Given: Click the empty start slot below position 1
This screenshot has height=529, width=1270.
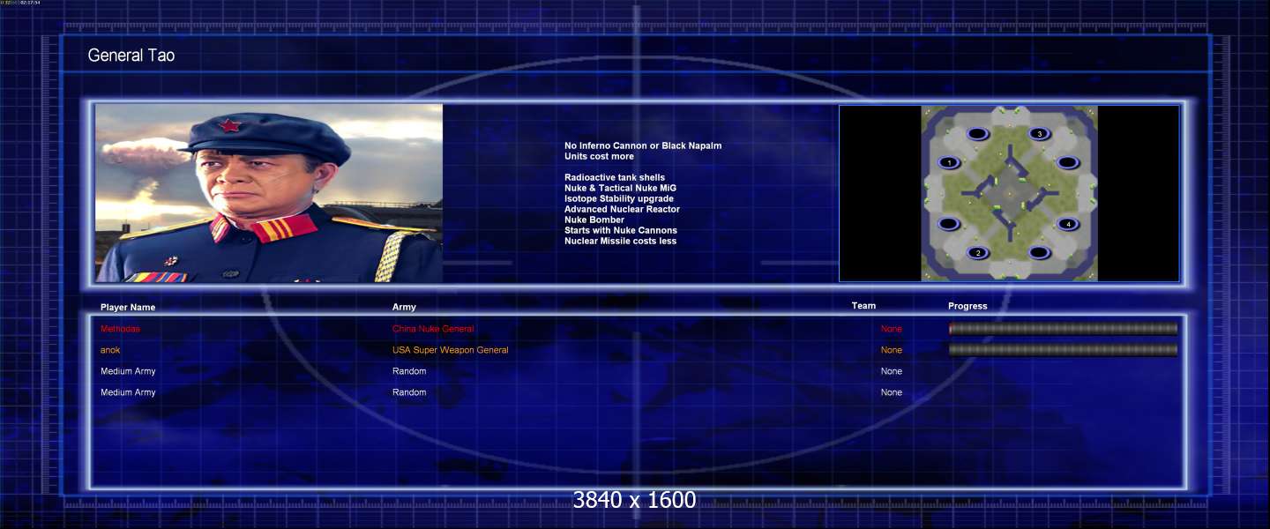Looking at the screenshot, I should [949, 224].
